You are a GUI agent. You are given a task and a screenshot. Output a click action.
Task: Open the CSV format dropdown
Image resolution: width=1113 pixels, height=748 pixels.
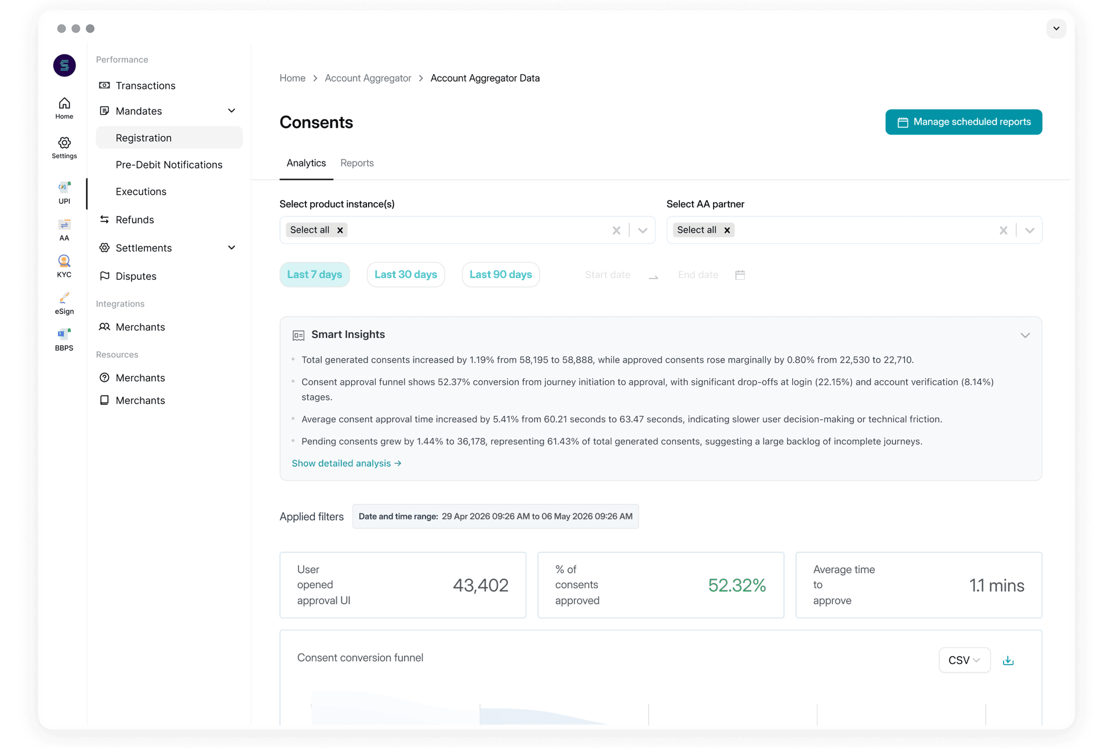(964, 661)
